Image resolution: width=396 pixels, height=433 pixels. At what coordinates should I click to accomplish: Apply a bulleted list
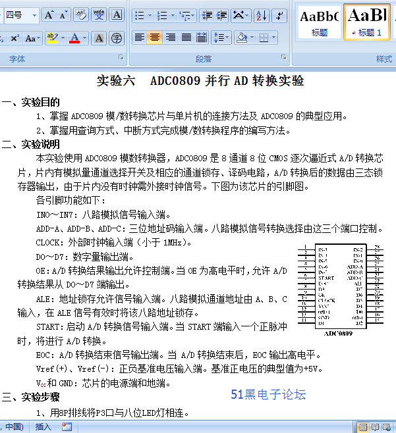140,16
